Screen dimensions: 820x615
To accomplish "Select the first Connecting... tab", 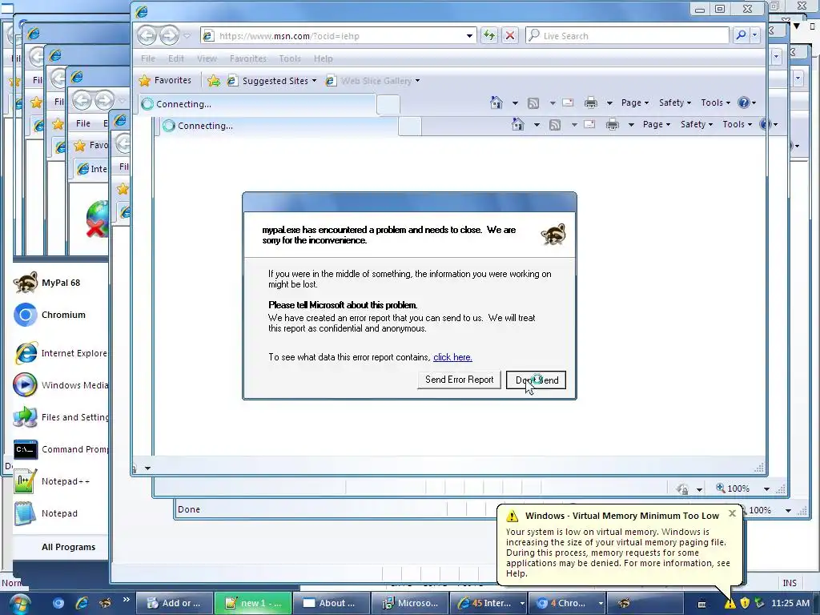I will pos(257,104).
